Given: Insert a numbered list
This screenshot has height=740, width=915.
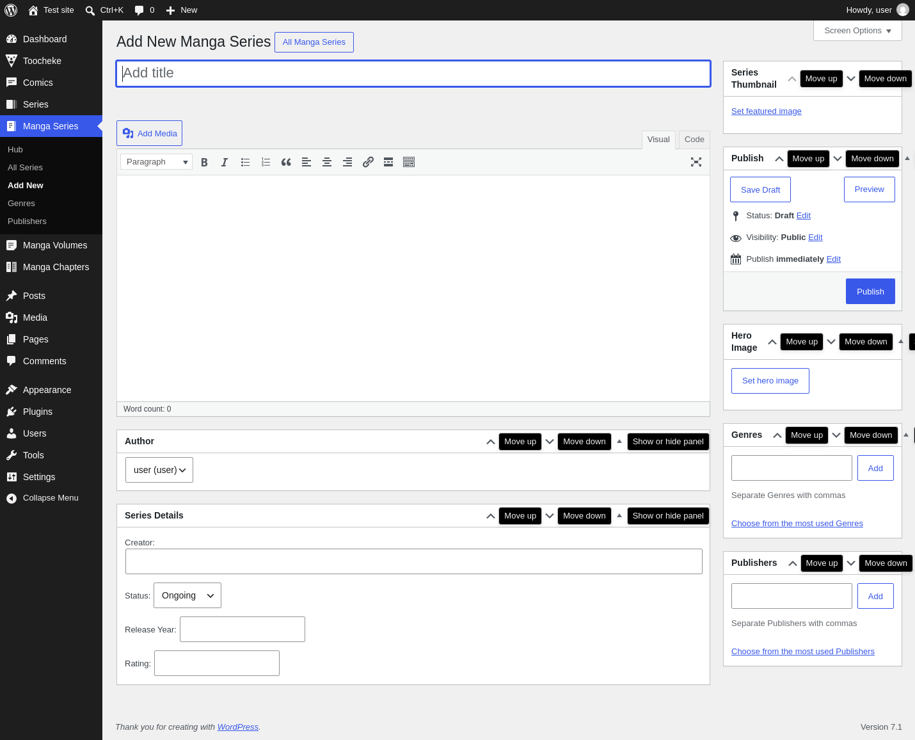Looking at the screenshot, I should click(266, 162).
